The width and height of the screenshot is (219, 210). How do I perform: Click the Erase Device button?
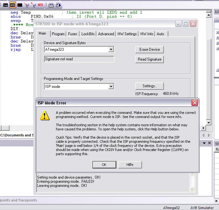[150, 49]
